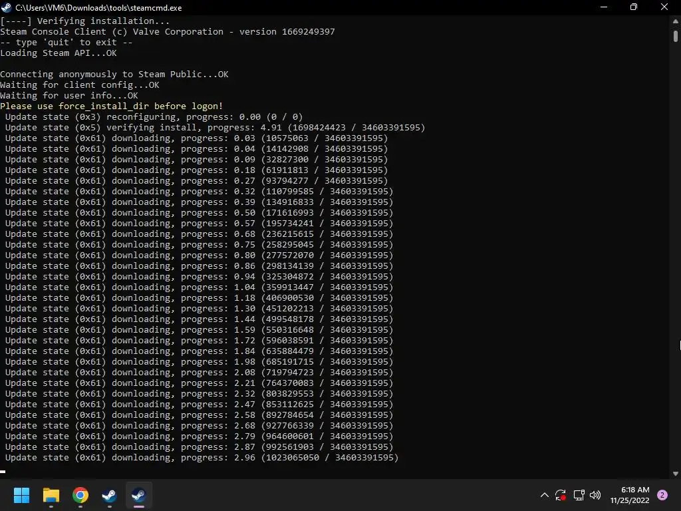Show hidden system tray icons
Image resolution: width=681 pixels, height=511 pixels.
coord(544,495)
